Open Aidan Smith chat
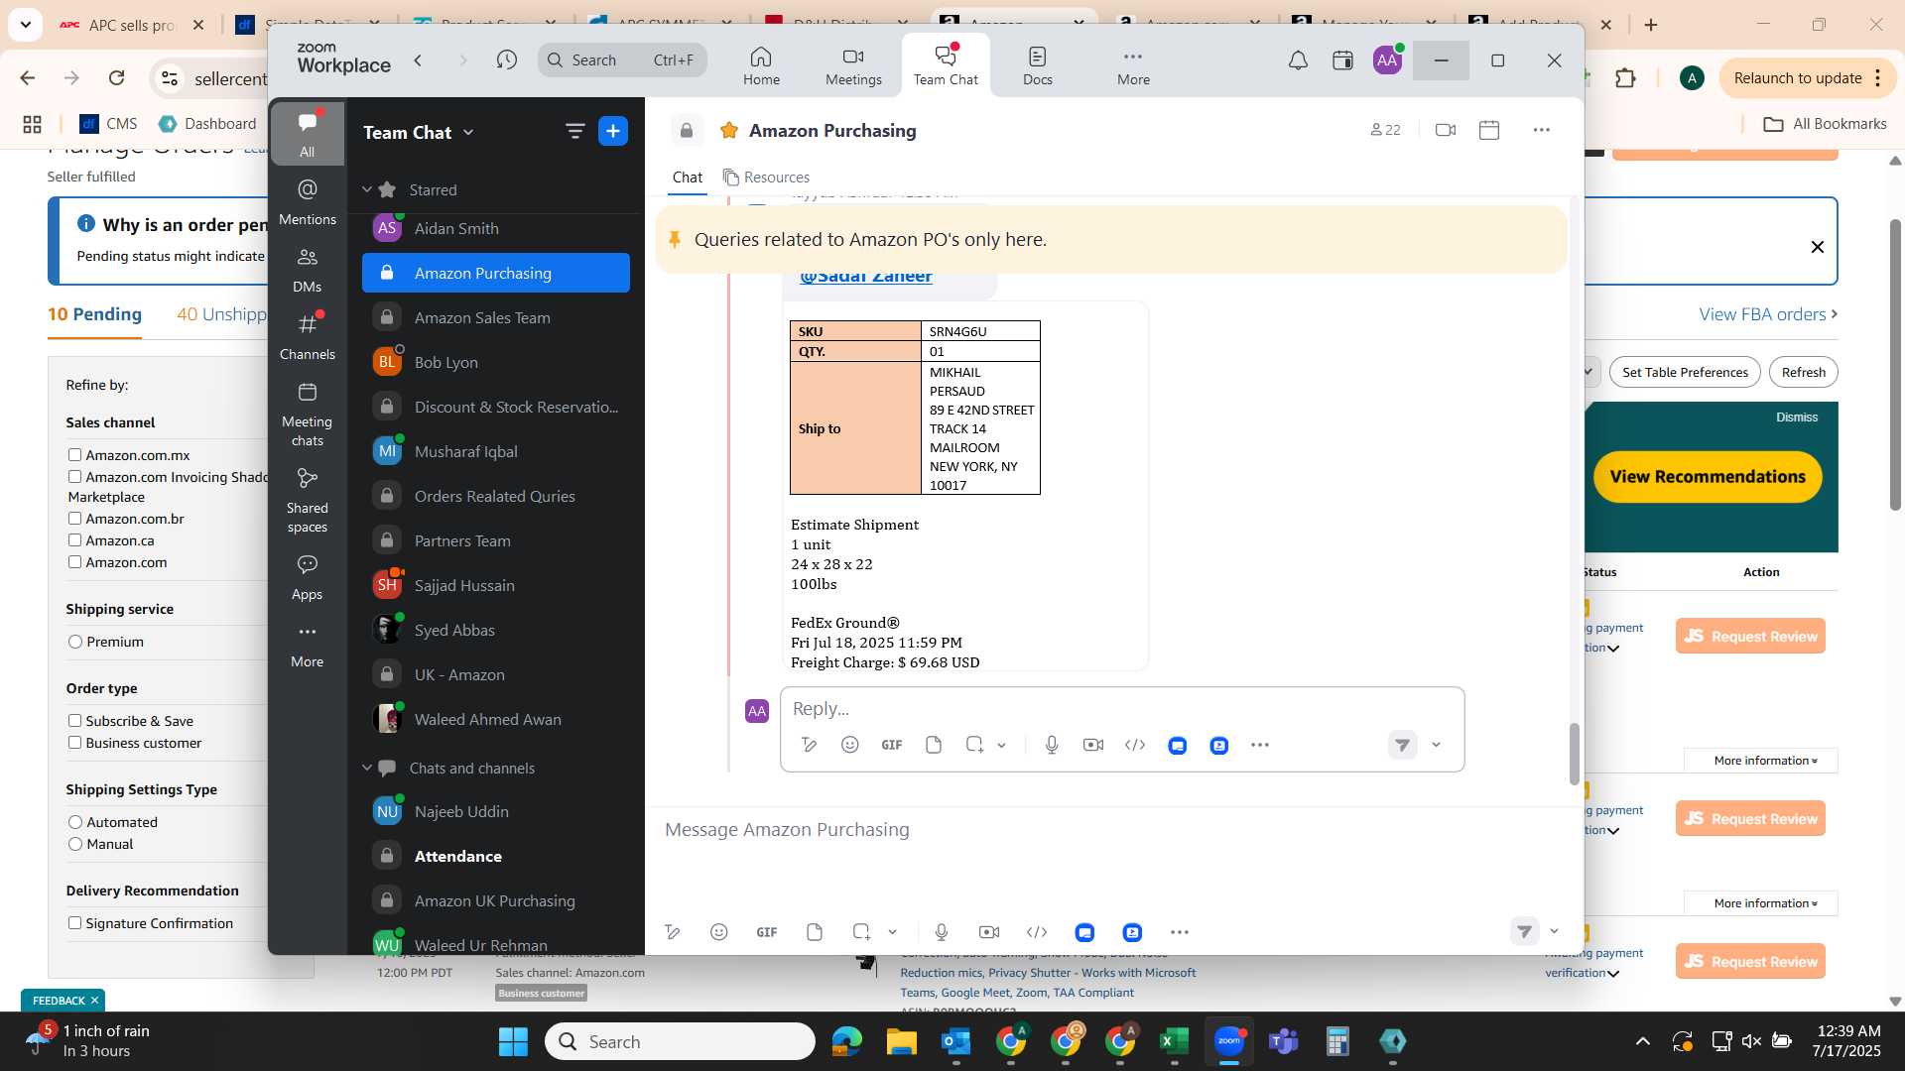1905x1071 pixels. 495,228
